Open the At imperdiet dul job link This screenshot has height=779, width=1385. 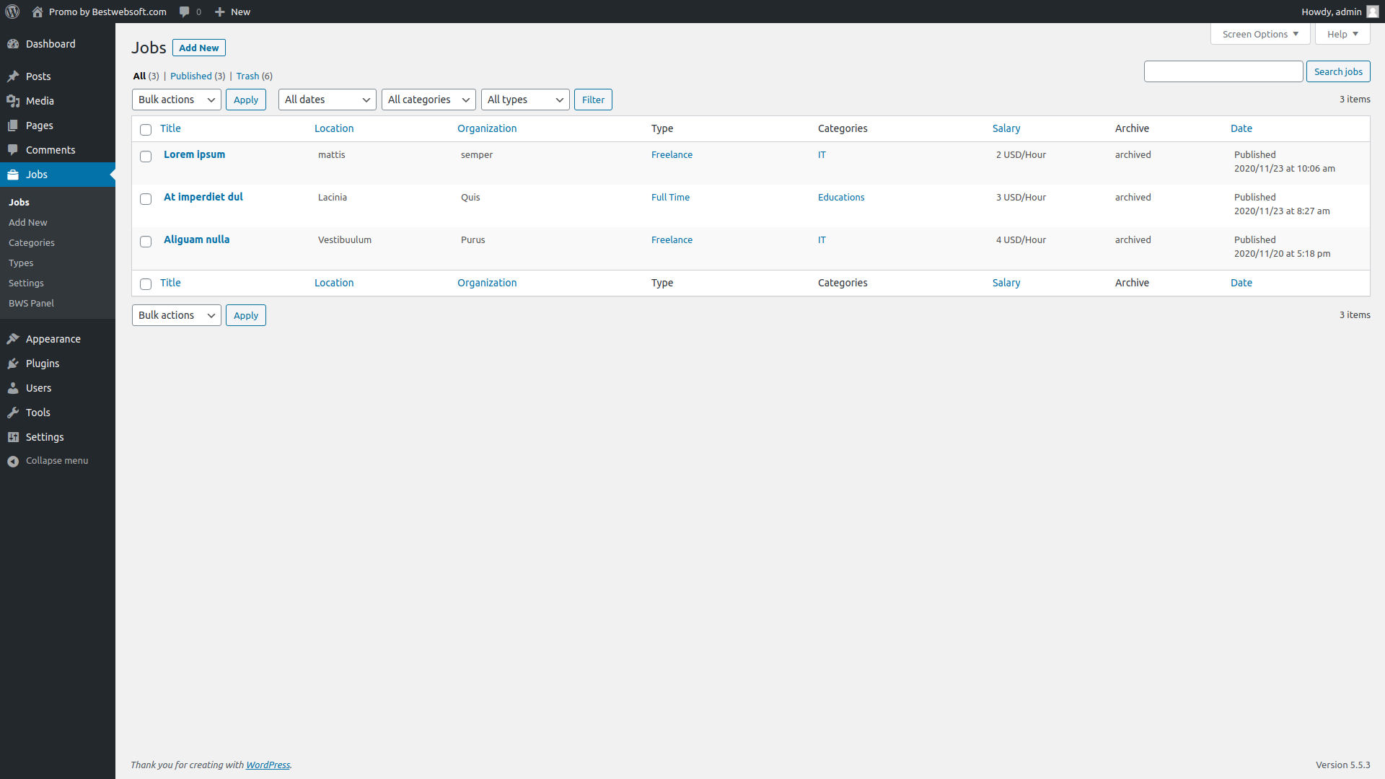203,197
